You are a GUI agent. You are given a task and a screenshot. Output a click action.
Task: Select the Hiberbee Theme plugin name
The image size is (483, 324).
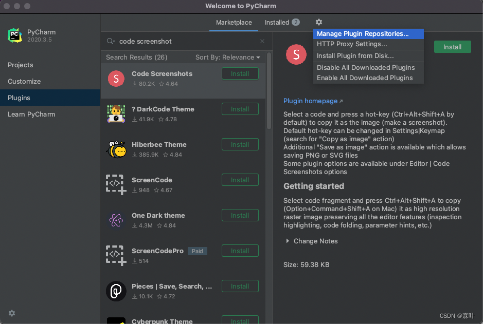(x=159, y=144)
